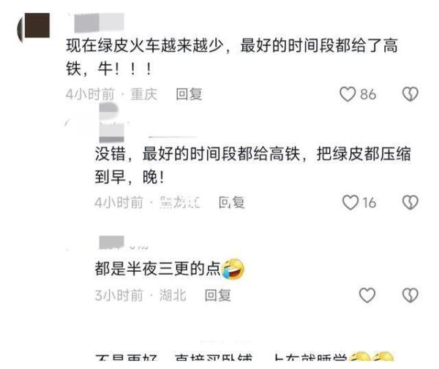Open the third commenter's blurred username

click(x=111, y=242)
